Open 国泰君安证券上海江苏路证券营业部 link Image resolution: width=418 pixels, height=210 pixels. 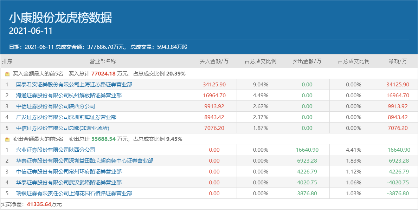pos(74,85)
